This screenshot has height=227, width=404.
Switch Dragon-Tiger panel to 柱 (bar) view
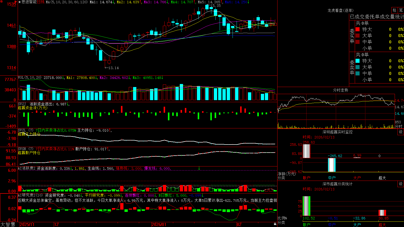pyautogui.click(x=394, y=10)
